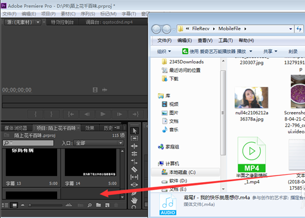This screenshot has height=218, width=305.
Task: Switch to the 效果 tab
Action: click(90, 128)
